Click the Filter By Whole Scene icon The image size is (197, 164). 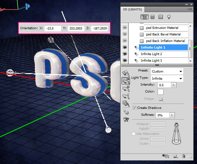click(144, 17)
